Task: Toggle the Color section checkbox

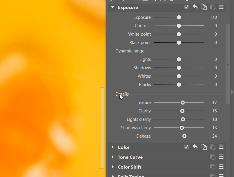Action: click(186, 147)
